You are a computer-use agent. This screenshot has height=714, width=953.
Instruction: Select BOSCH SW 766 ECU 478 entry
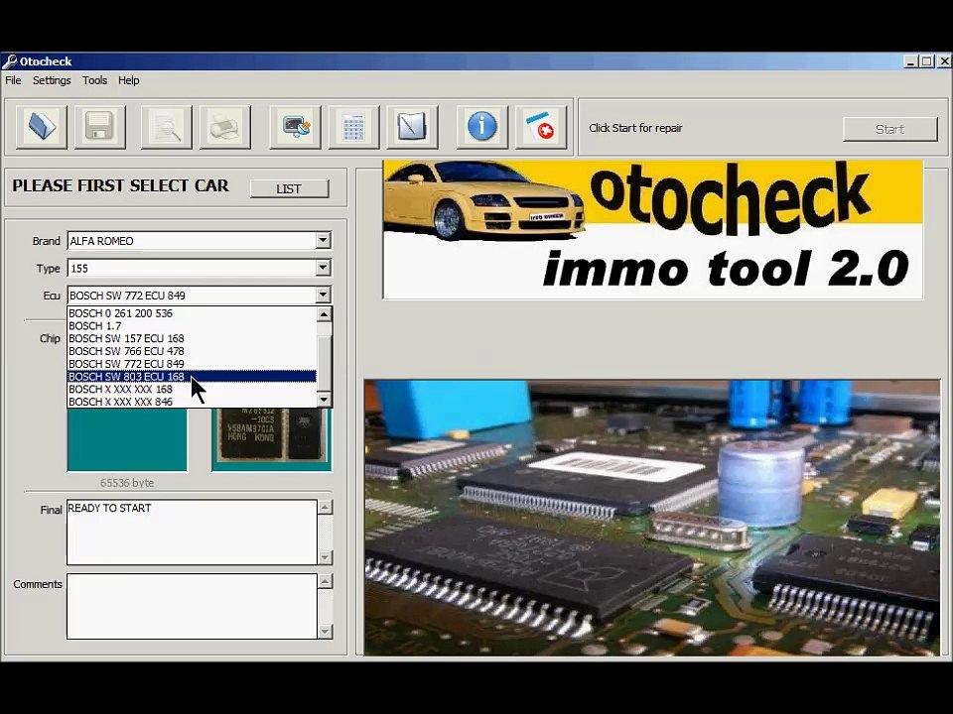(192, 351)
